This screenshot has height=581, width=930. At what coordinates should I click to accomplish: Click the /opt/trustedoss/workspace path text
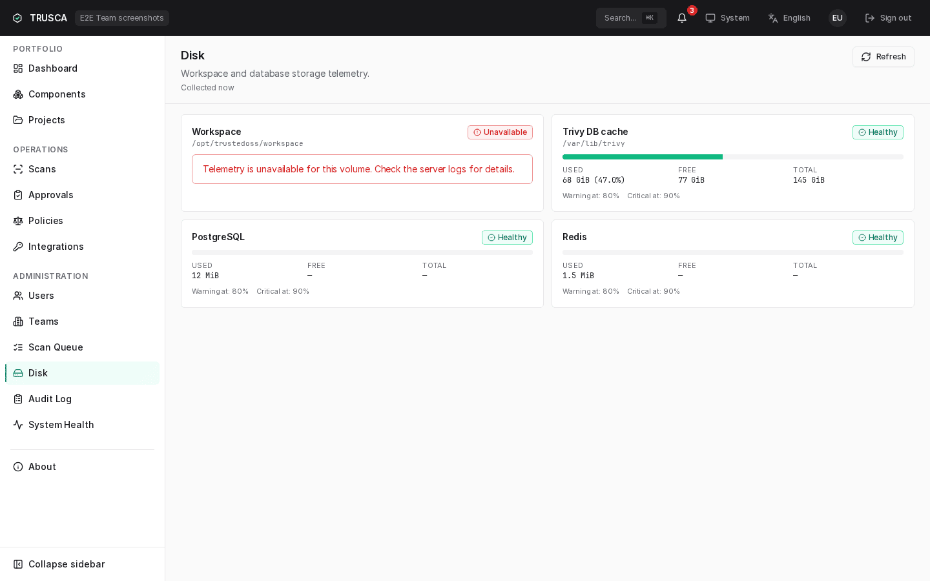click(x=247, y=144)
